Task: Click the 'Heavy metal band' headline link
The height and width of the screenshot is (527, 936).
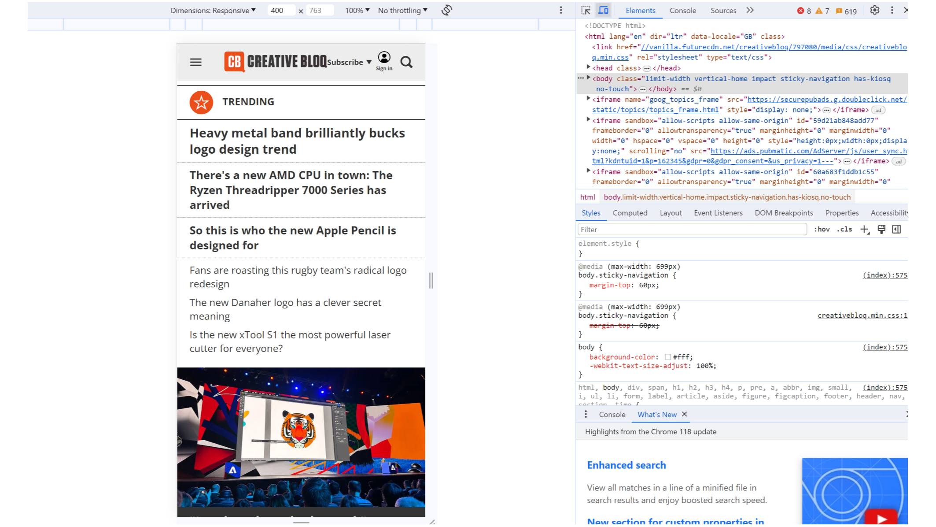Action: click(297, 141)
